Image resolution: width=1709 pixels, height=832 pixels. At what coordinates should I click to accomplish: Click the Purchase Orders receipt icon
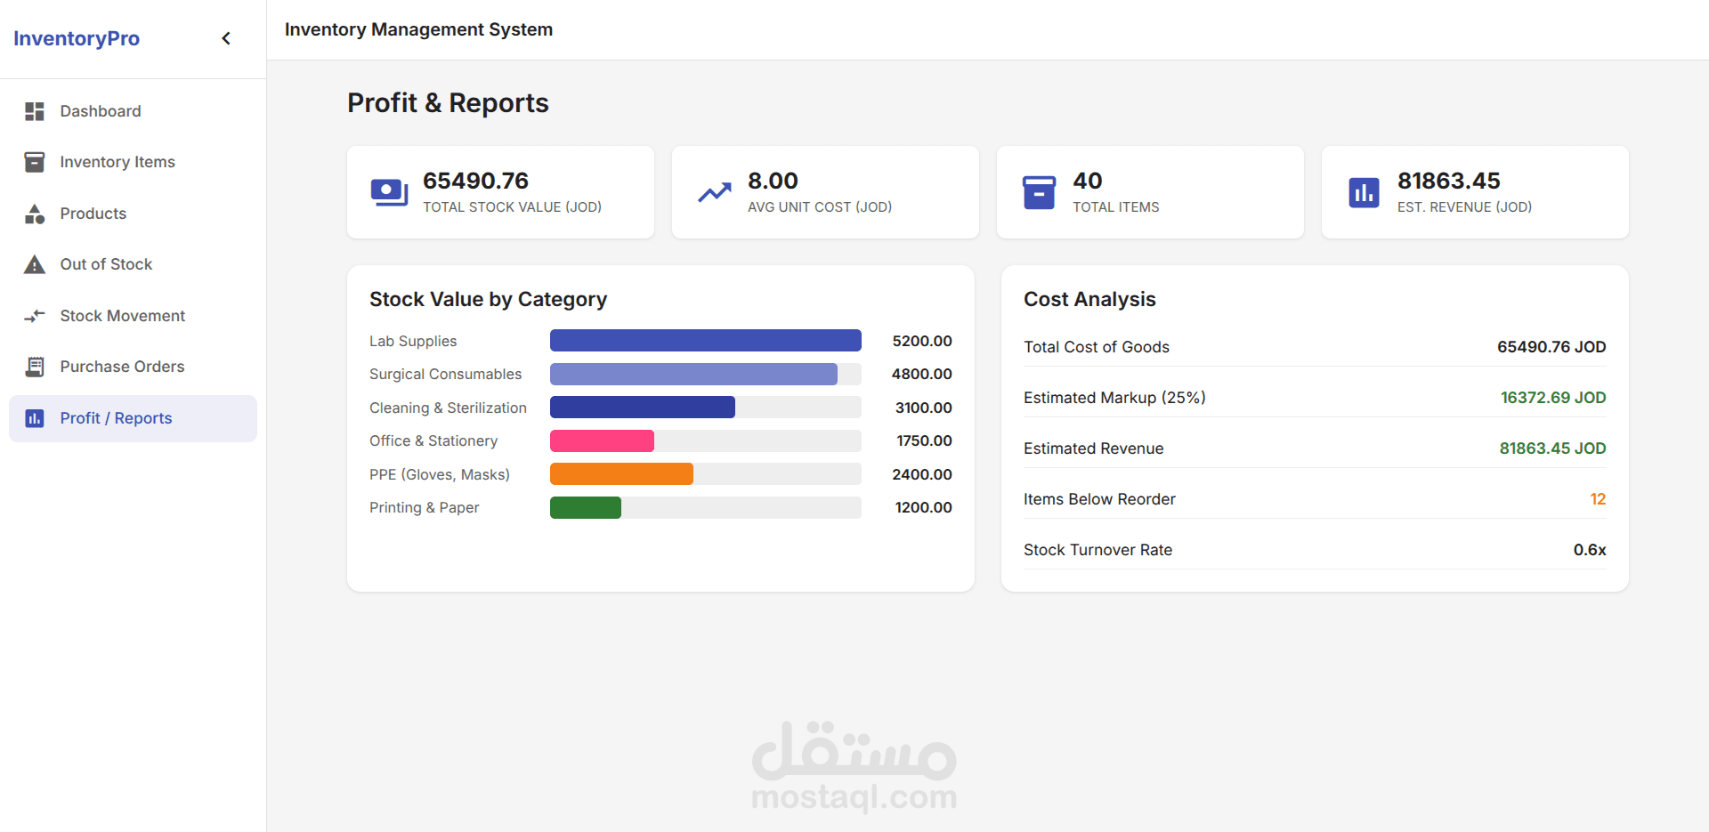tap(35, 367)
